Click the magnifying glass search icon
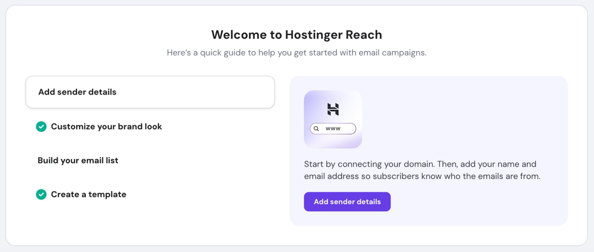This screenshot has width=594, height=252. coord(316,129)
